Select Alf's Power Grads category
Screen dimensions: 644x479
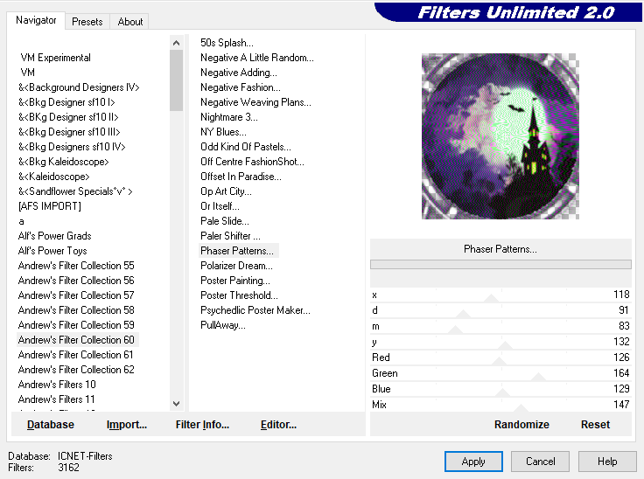(54, 236)
